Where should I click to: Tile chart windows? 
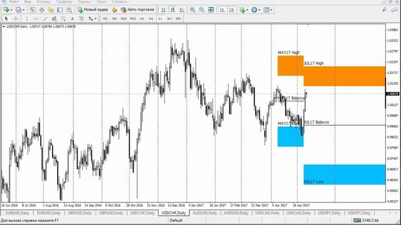pos(211,10)
